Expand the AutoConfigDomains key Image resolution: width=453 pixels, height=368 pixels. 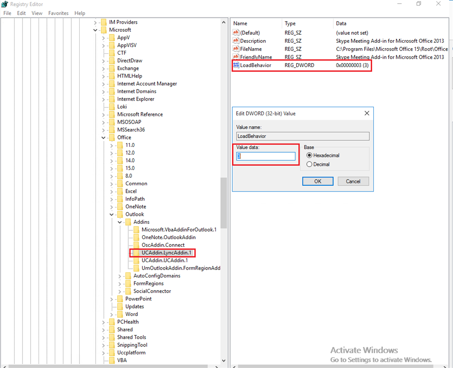coord(119,276)
